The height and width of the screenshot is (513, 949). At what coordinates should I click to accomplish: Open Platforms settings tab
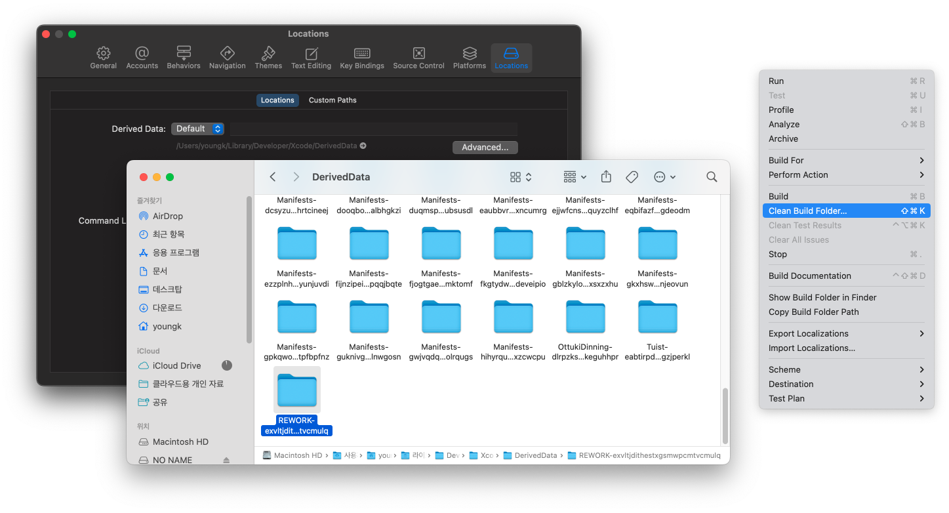pyautogui.click(x=470, y=58)
